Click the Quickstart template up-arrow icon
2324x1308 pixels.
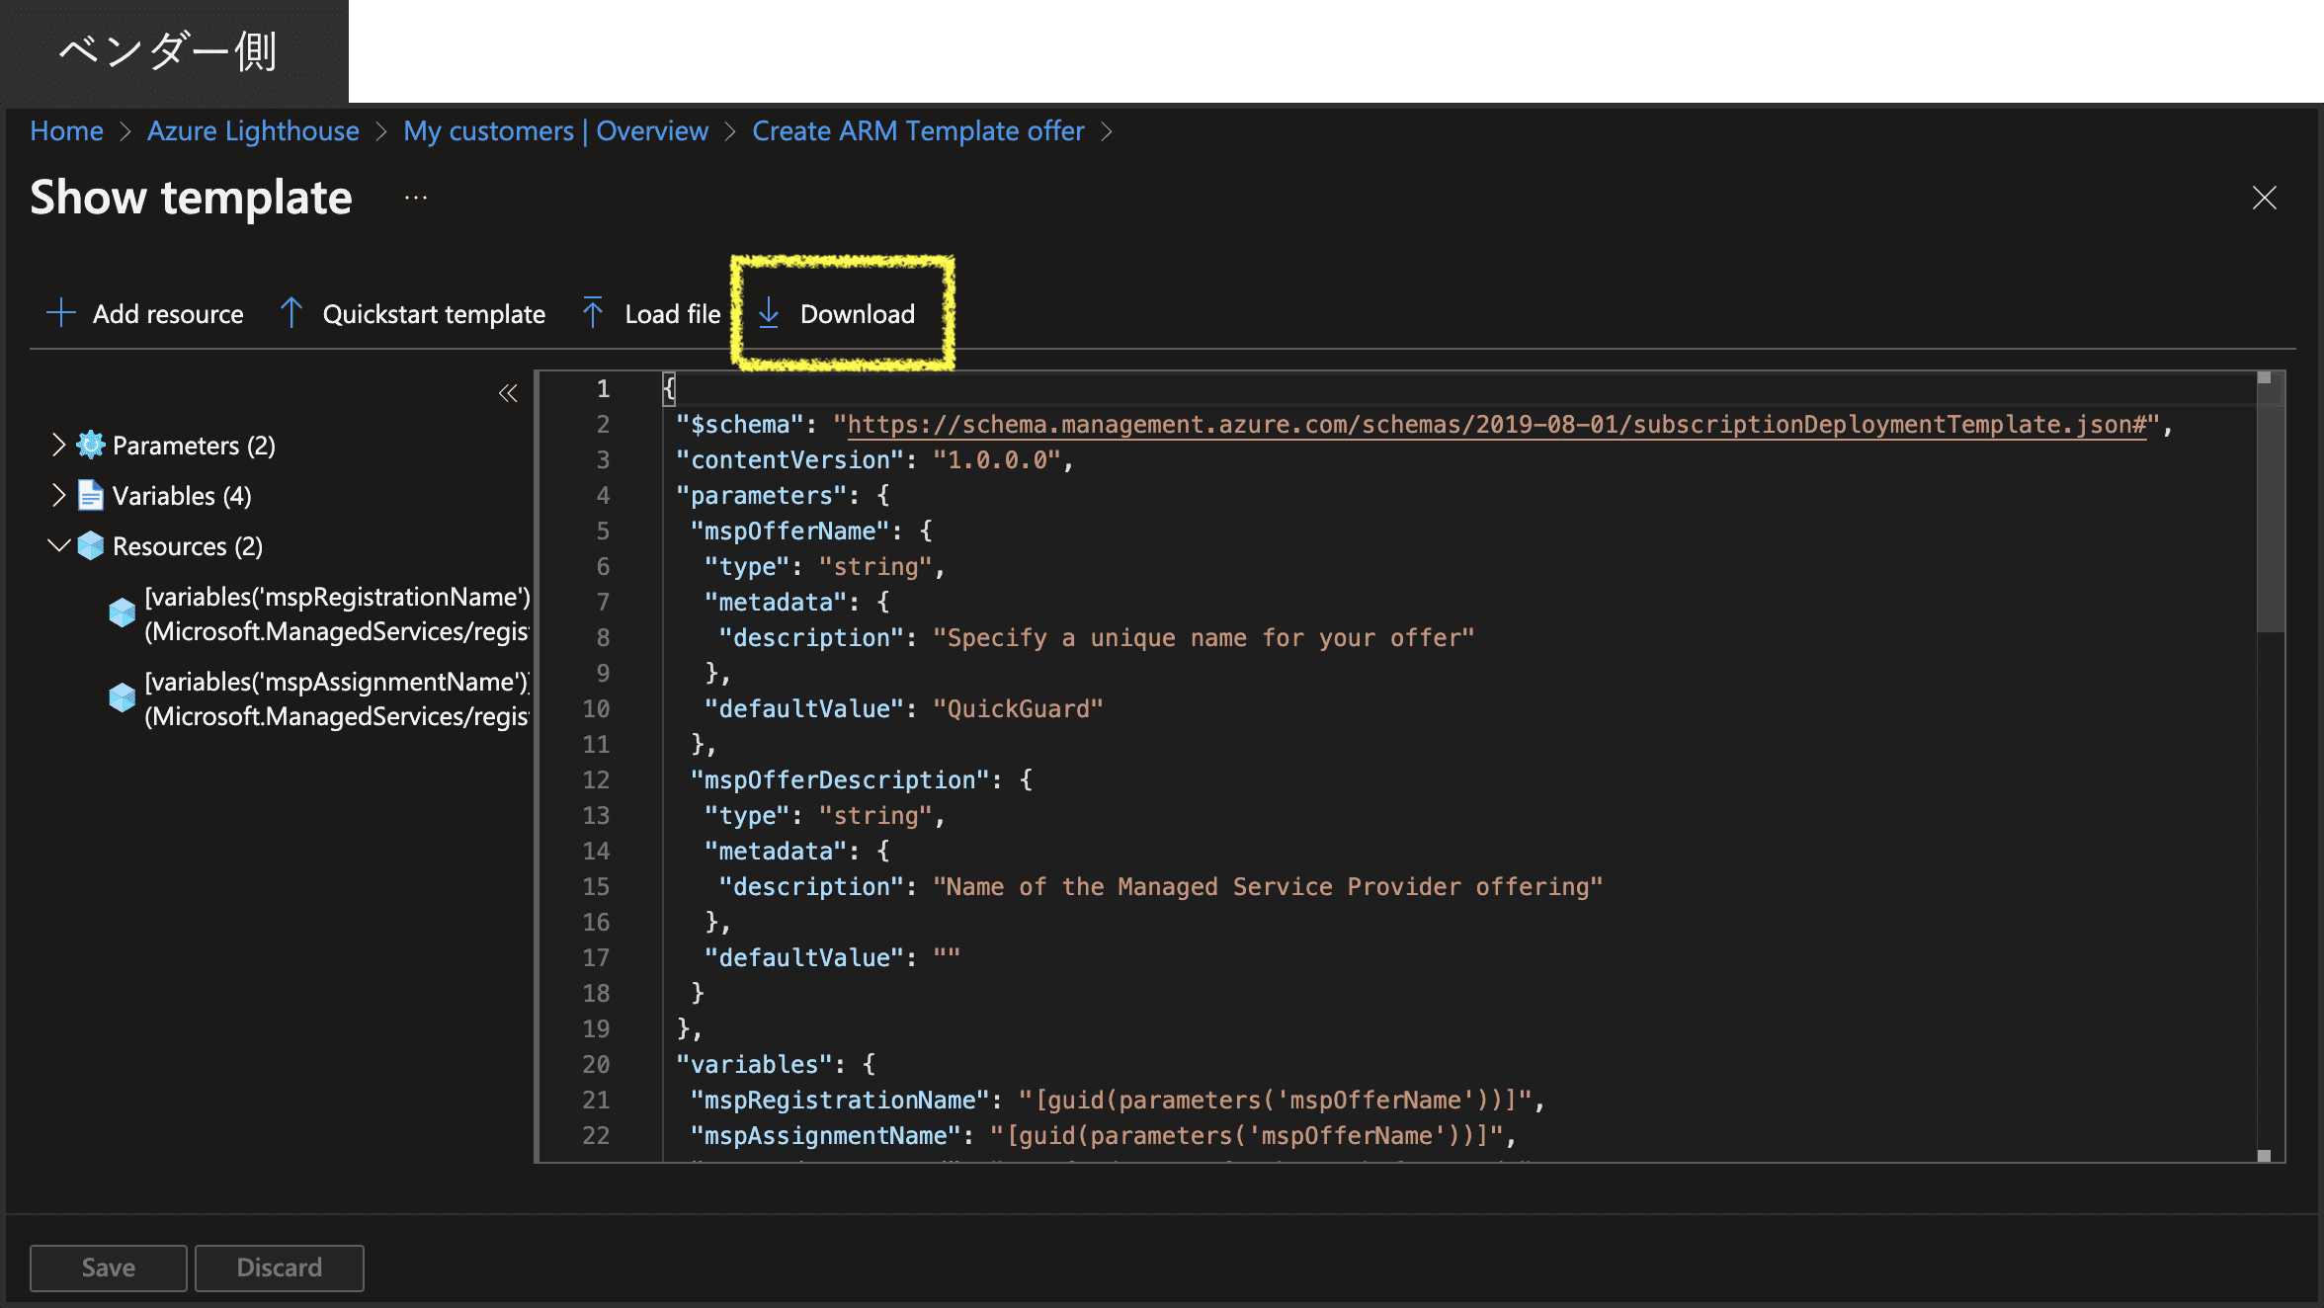point(290,313)
